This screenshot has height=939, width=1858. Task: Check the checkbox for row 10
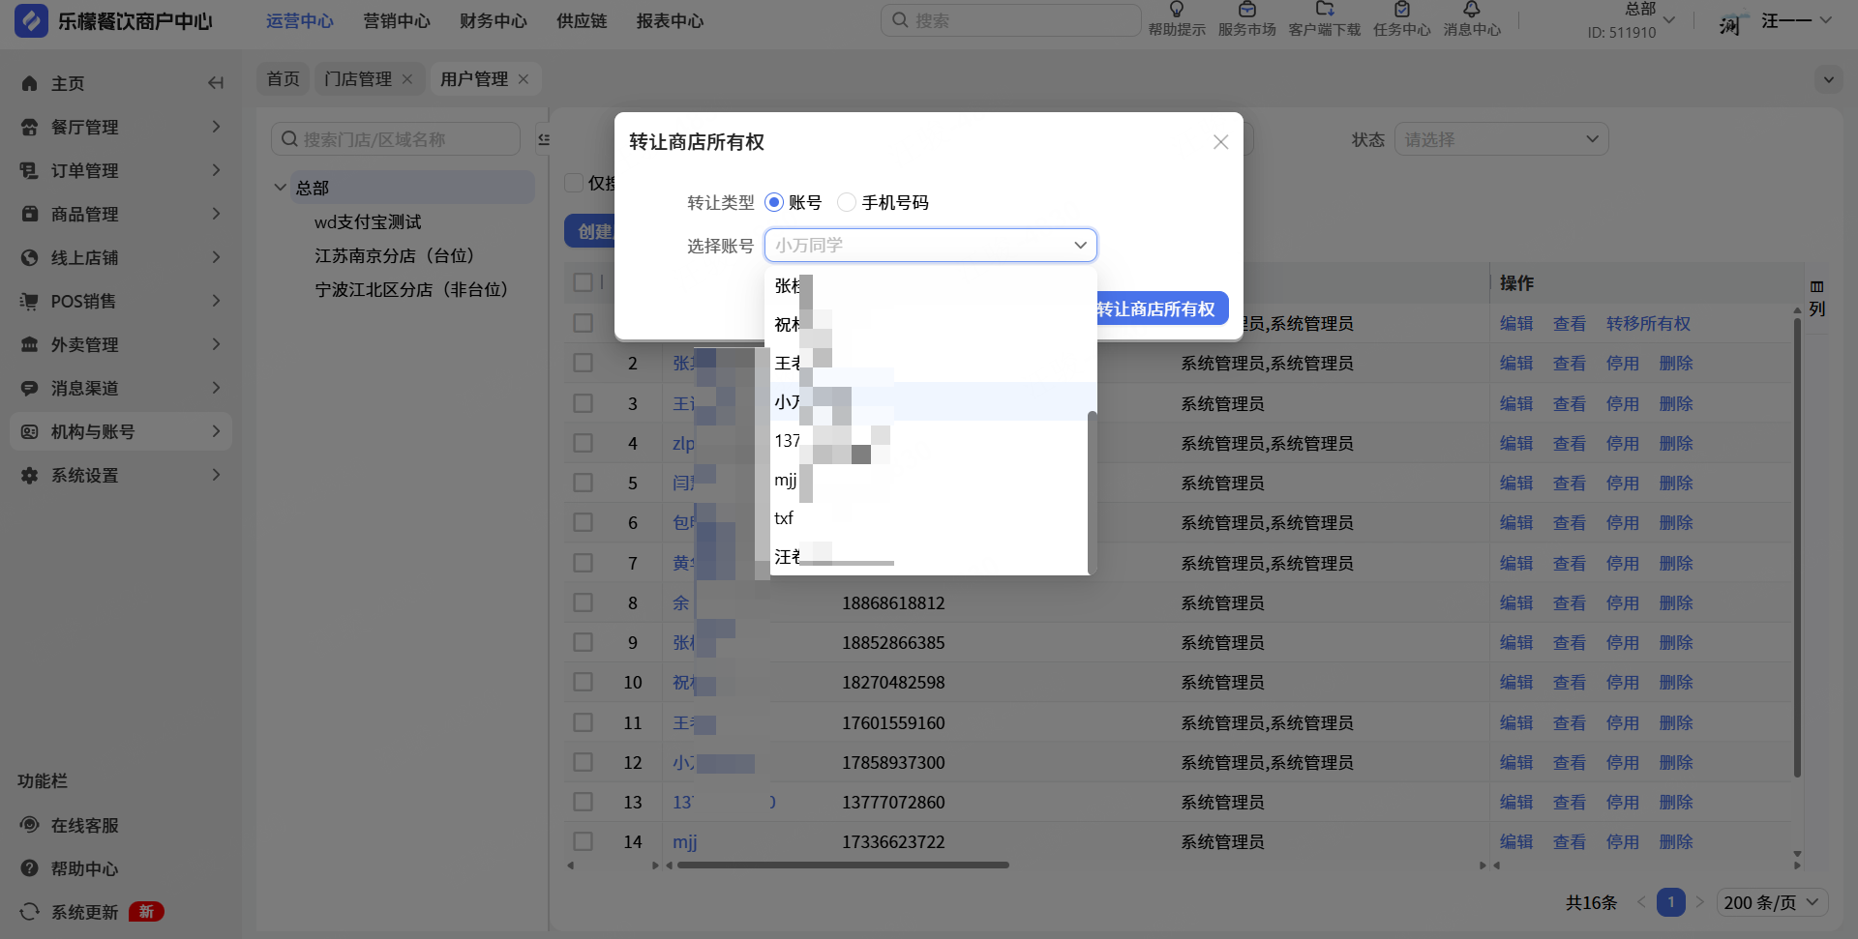tap(583, 682)
